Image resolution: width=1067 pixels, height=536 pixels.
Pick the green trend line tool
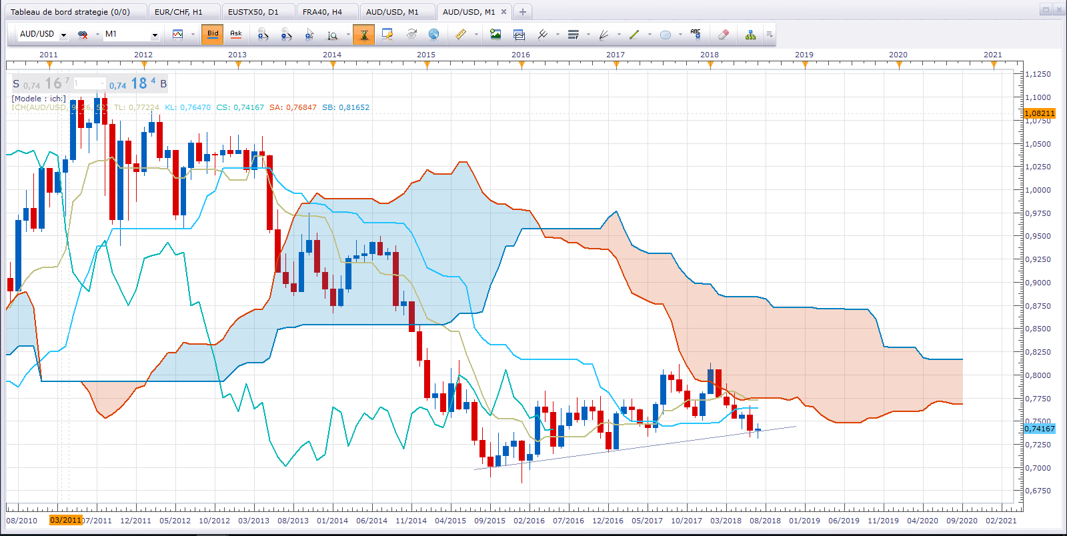pos(634,35)
